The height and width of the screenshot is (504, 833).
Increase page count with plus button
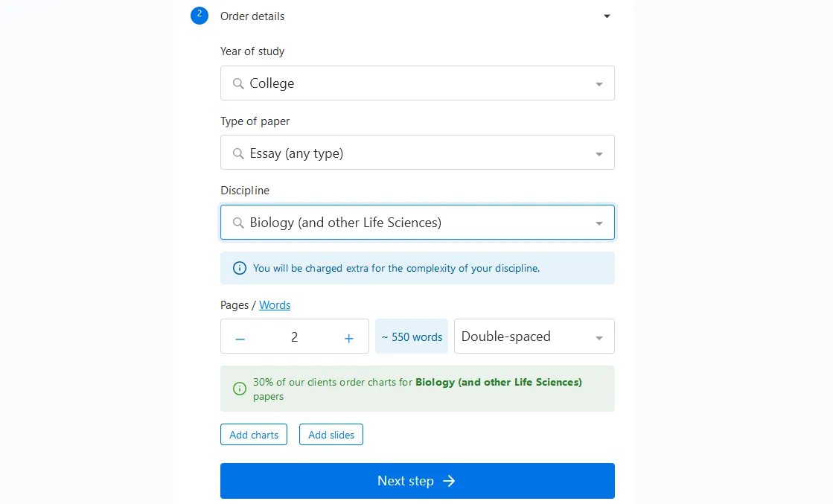point(348,338)
